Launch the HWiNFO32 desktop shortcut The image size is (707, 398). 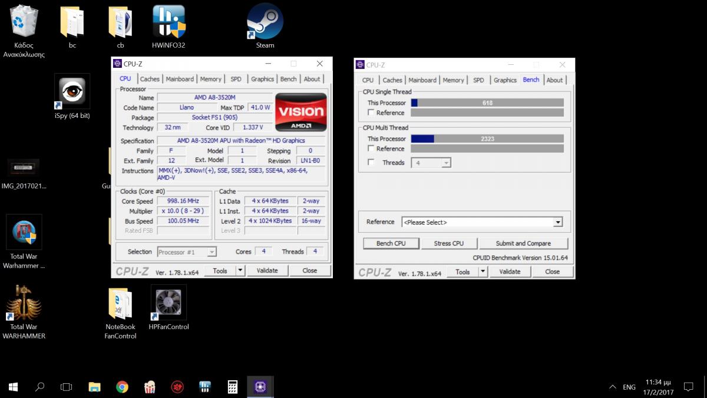[x=169, y=27]
